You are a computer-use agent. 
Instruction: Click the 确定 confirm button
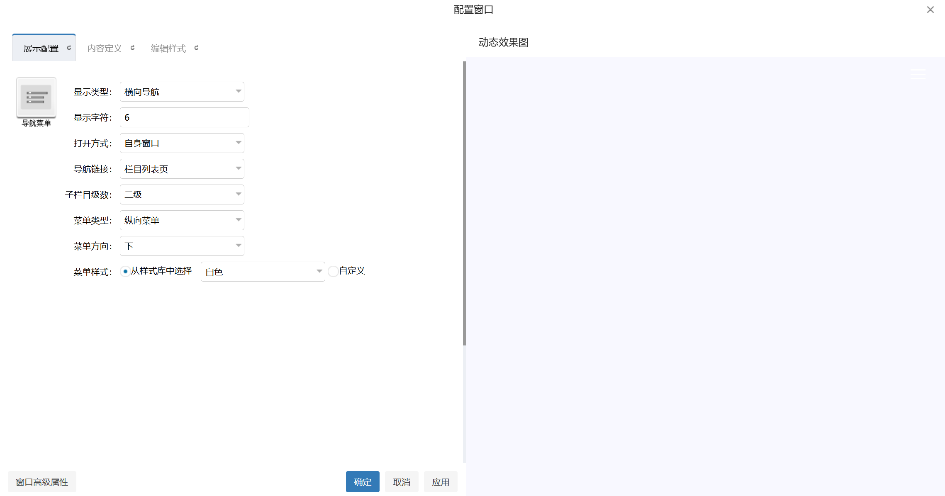362,481
